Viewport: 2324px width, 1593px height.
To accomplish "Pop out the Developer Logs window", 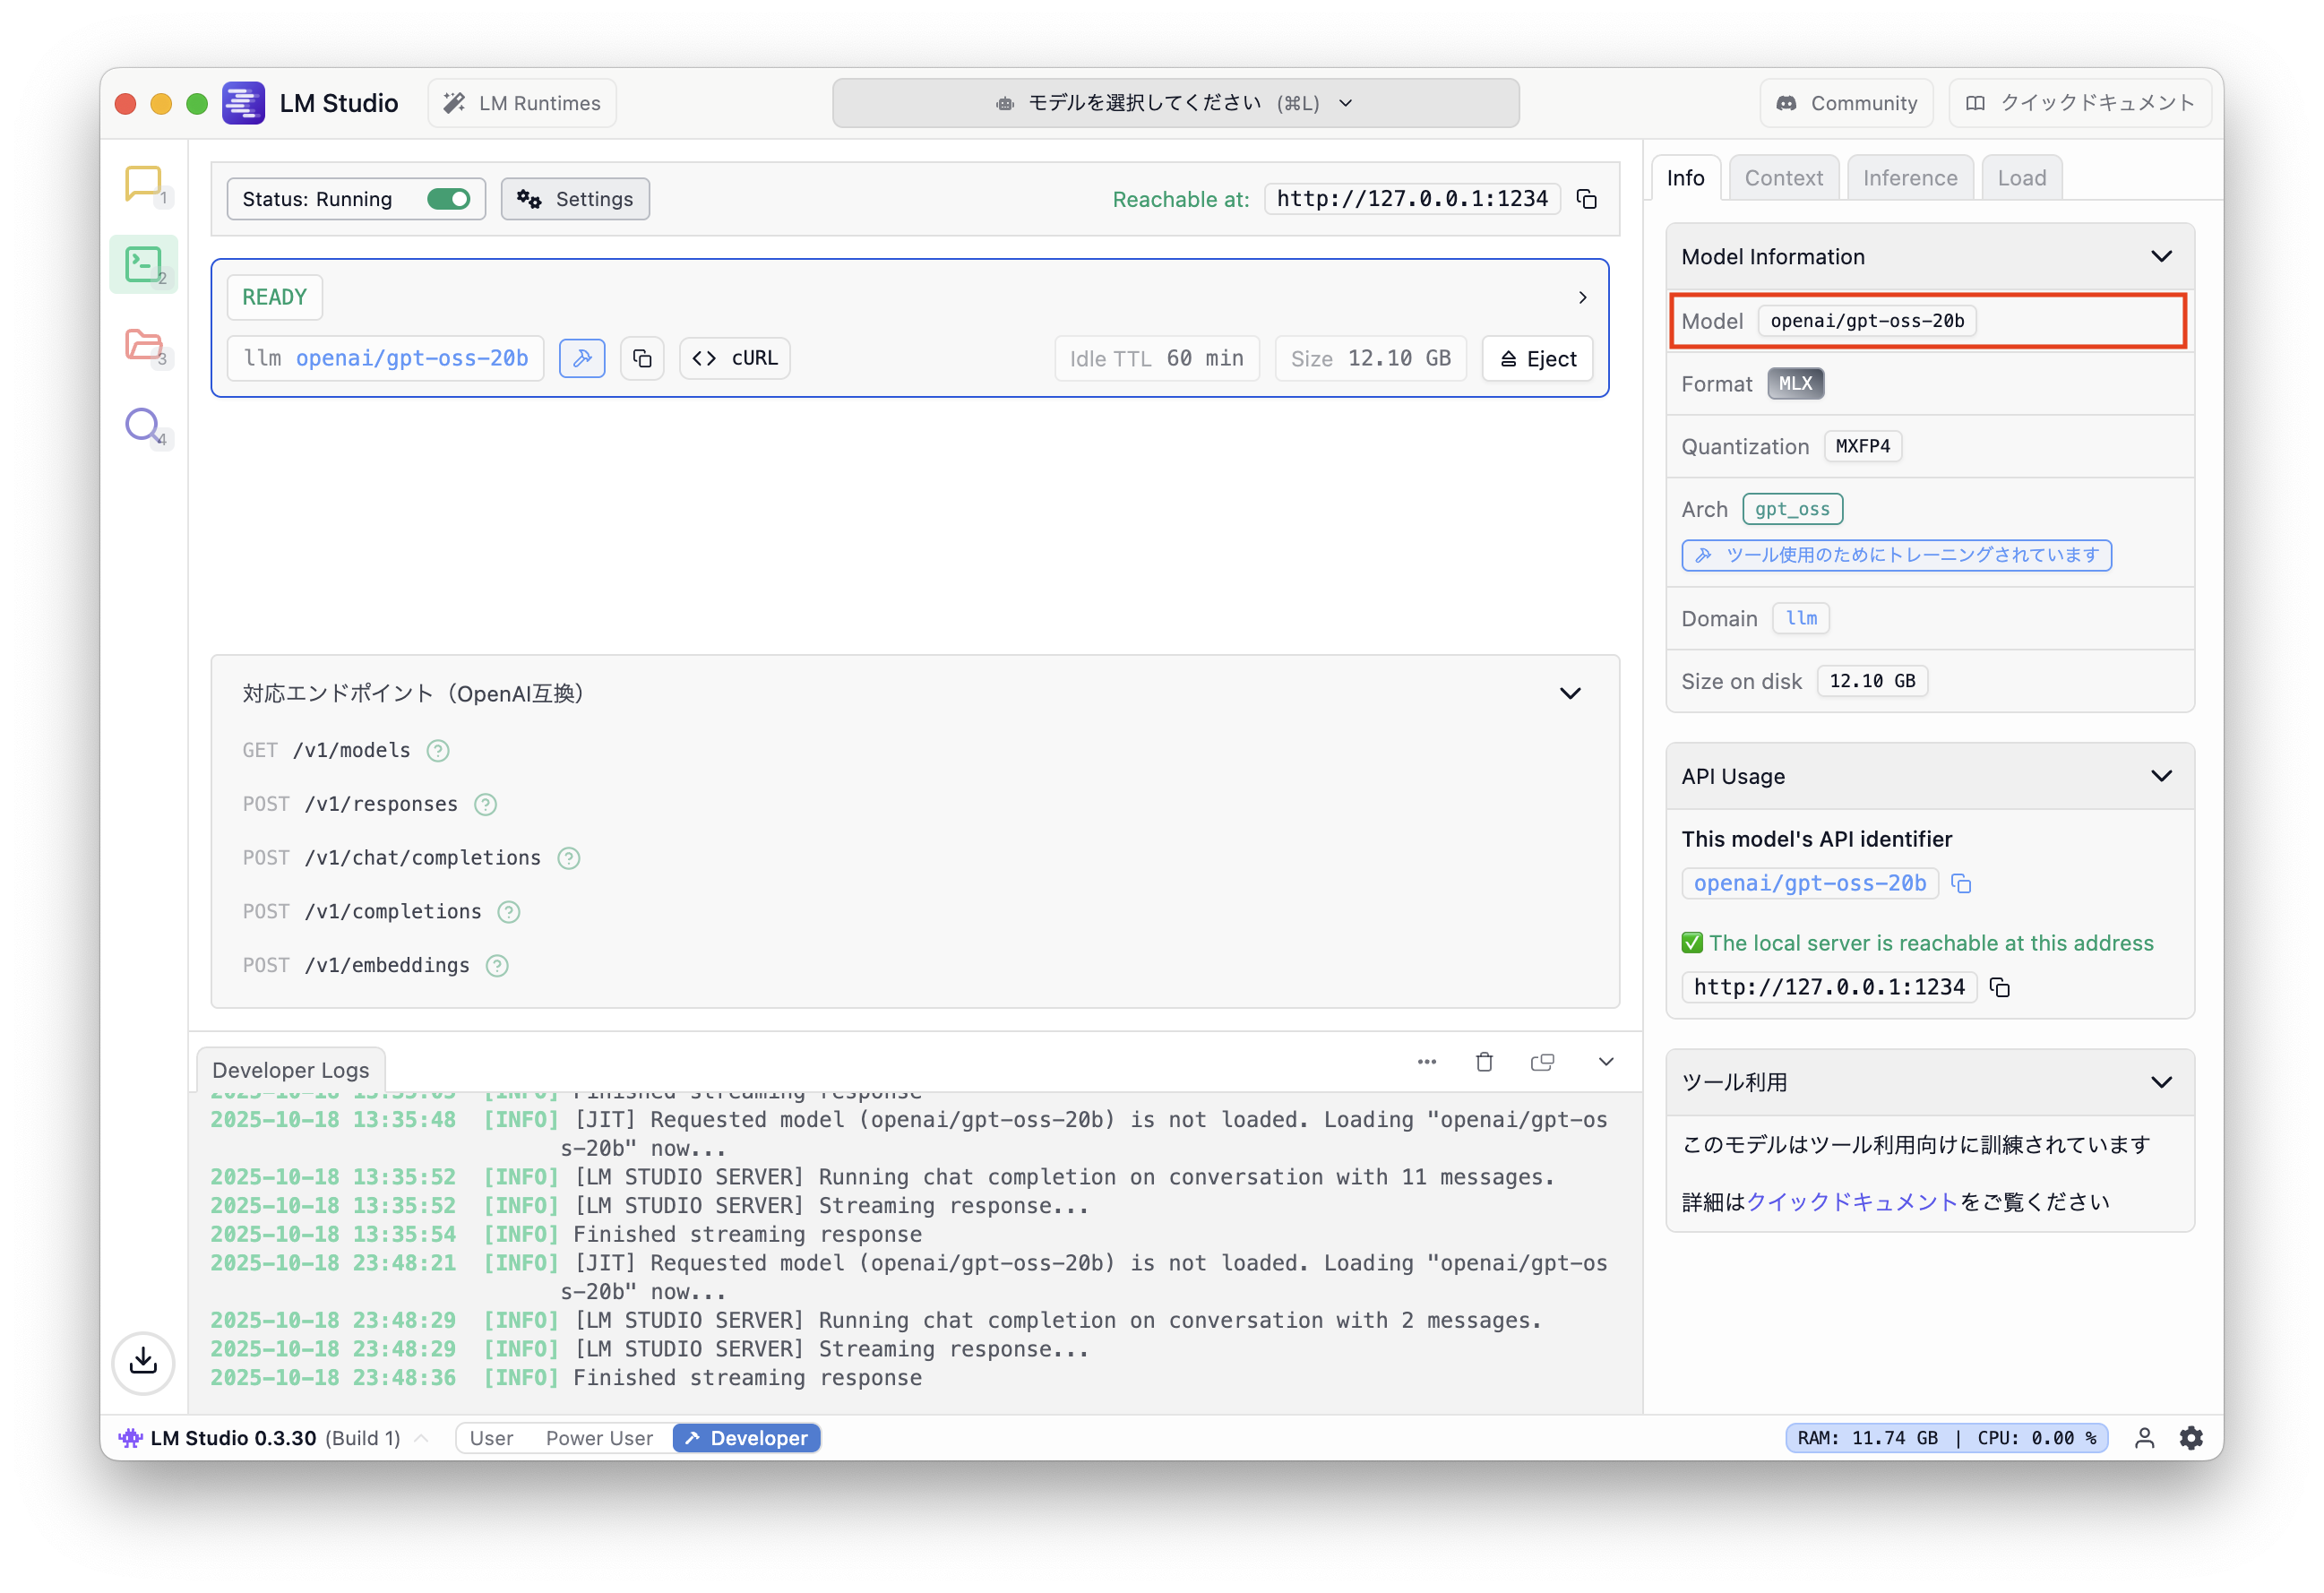I will [x=1542, y=1062].
